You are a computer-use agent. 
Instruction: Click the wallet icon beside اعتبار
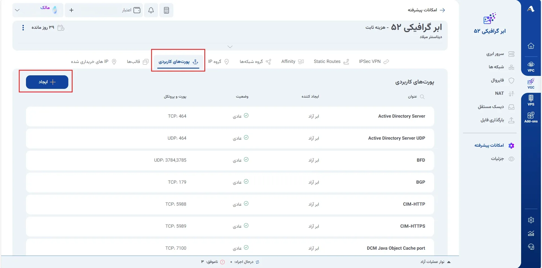[137, 10]
